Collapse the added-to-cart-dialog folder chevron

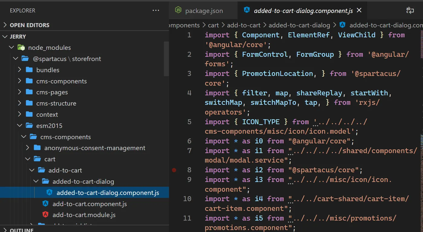pyautogui.click(x=36, y=181)
